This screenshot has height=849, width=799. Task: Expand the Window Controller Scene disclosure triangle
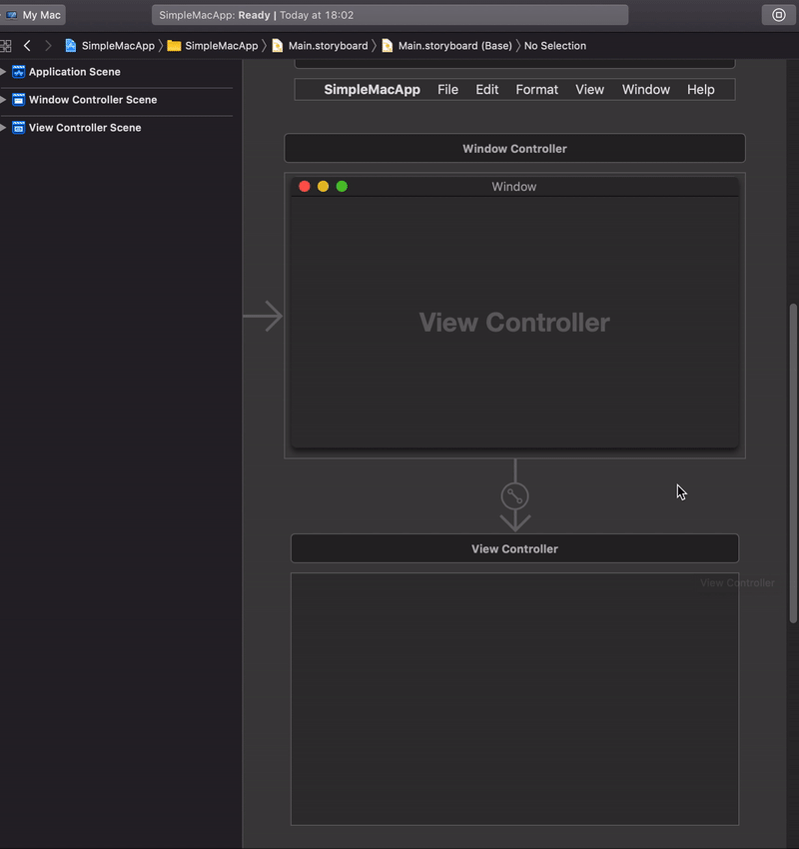click(3, 99)
